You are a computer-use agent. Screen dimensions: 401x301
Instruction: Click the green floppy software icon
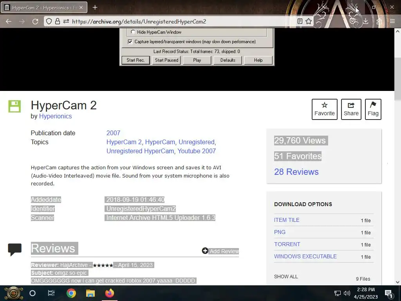pos(14,106)
